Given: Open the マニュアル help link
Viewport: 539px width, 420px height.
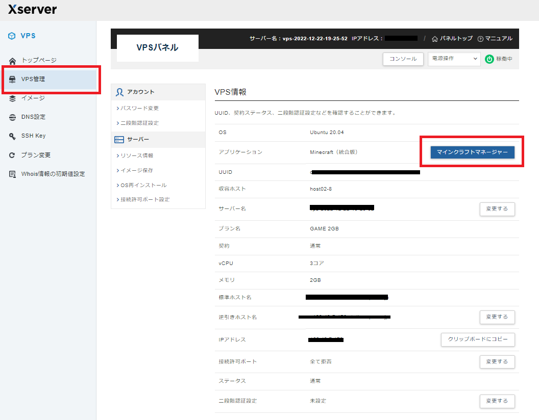Looking at the screenshot, I should 495,39.
